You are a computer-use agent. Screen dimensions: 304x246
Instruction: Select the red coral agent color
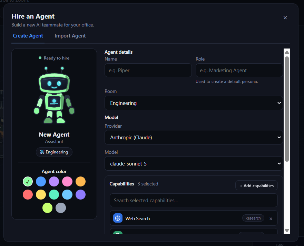point(28,195)
